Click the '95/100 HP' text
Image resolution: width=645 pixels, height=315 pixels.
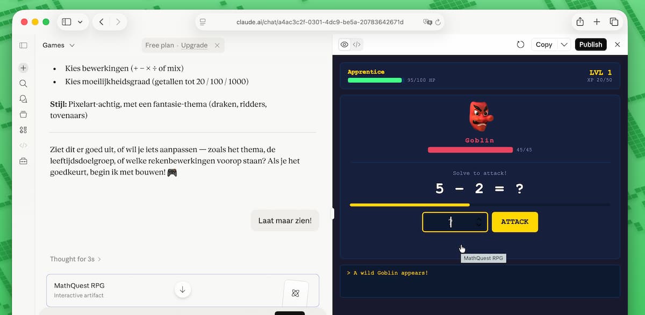421,80
